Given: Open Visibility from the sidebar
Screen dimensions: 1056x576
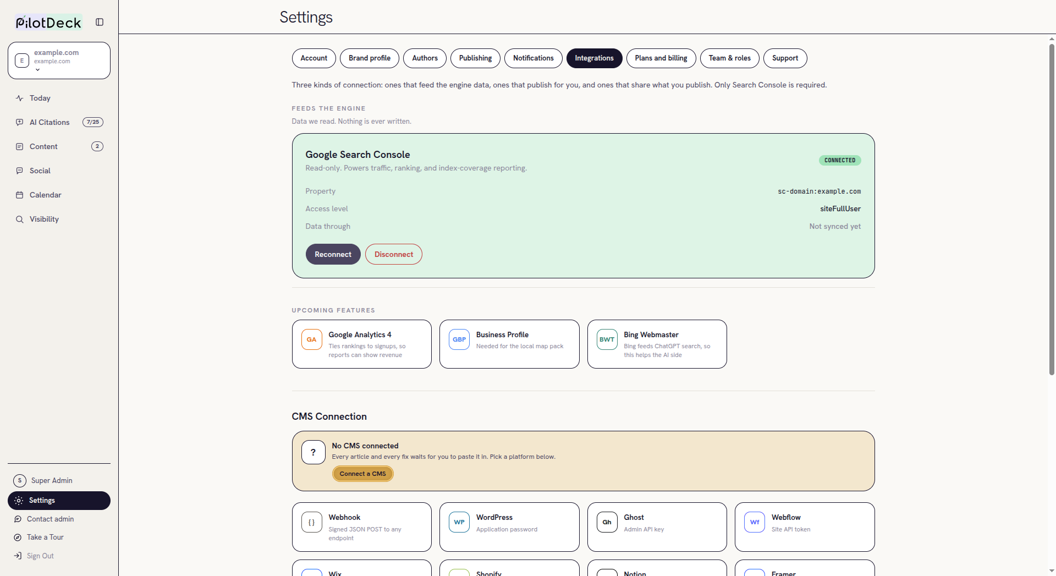Looking at the screenshot, I should click(x=59, y=219).
